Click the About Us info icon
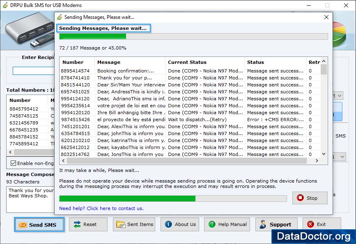 pyautogui.click(x=168, y=224)
